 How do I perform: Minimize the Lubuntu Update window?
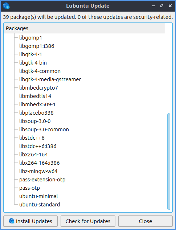click(154, 6)
